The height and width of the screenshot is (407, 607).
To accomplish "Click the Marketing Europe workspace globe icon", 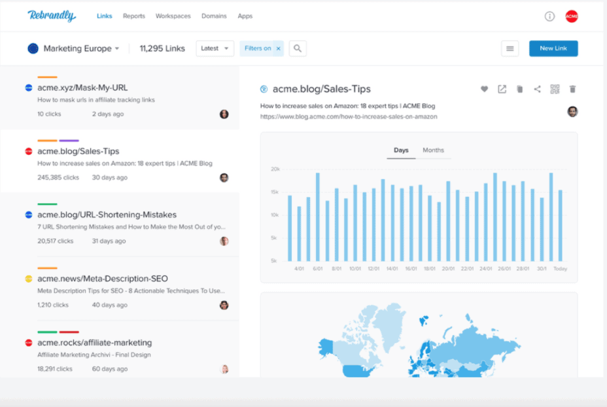I will point(33,48).
